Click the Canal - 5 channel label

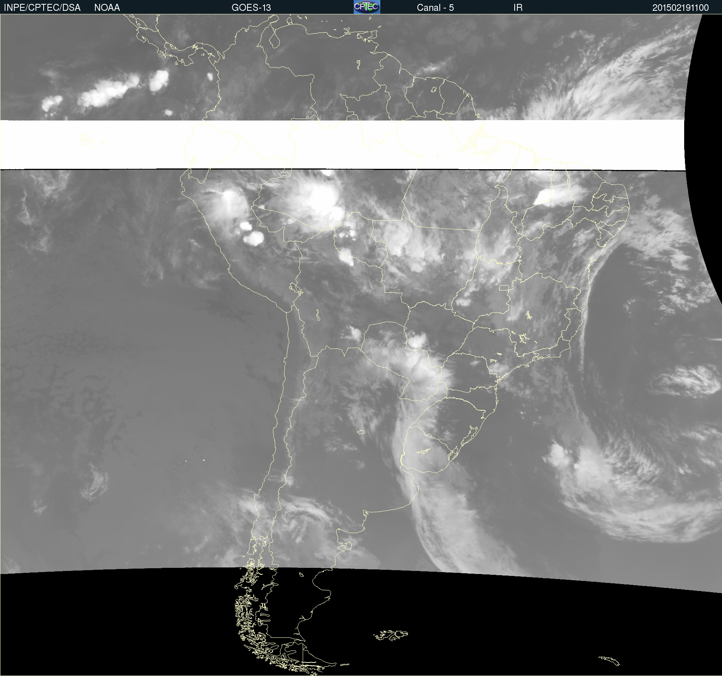(435, 8)
